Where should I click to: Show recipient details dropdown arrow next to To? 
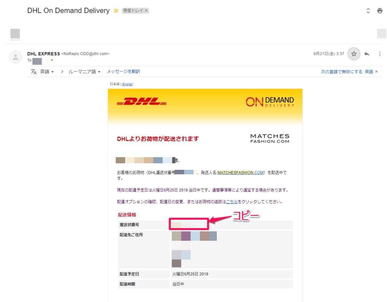click(52, 60)
